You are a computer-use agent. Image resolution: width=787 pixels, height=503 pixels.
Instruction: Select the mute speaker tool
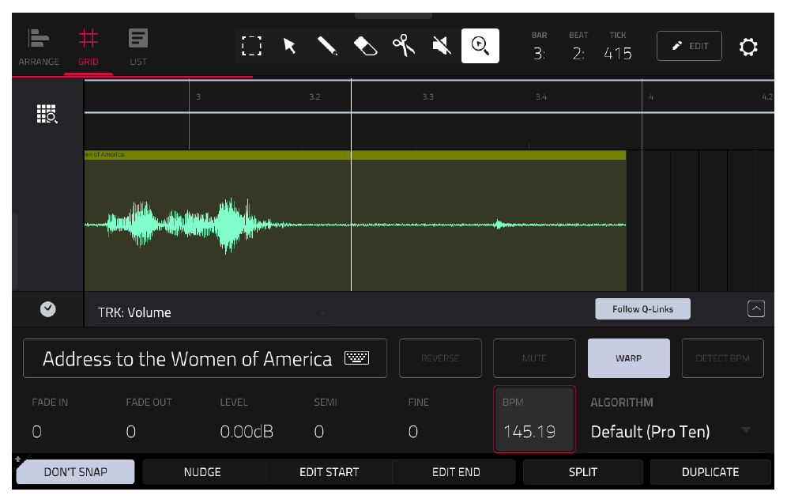point(442,46)
